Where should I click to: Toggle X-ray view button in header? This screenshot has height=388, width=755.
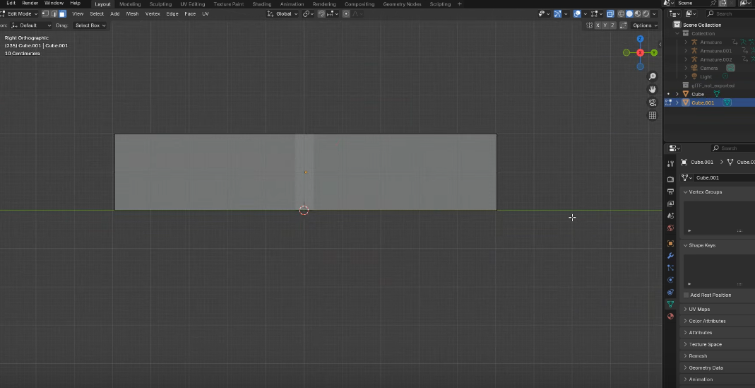pyautogui.click(x=610, y=13)
